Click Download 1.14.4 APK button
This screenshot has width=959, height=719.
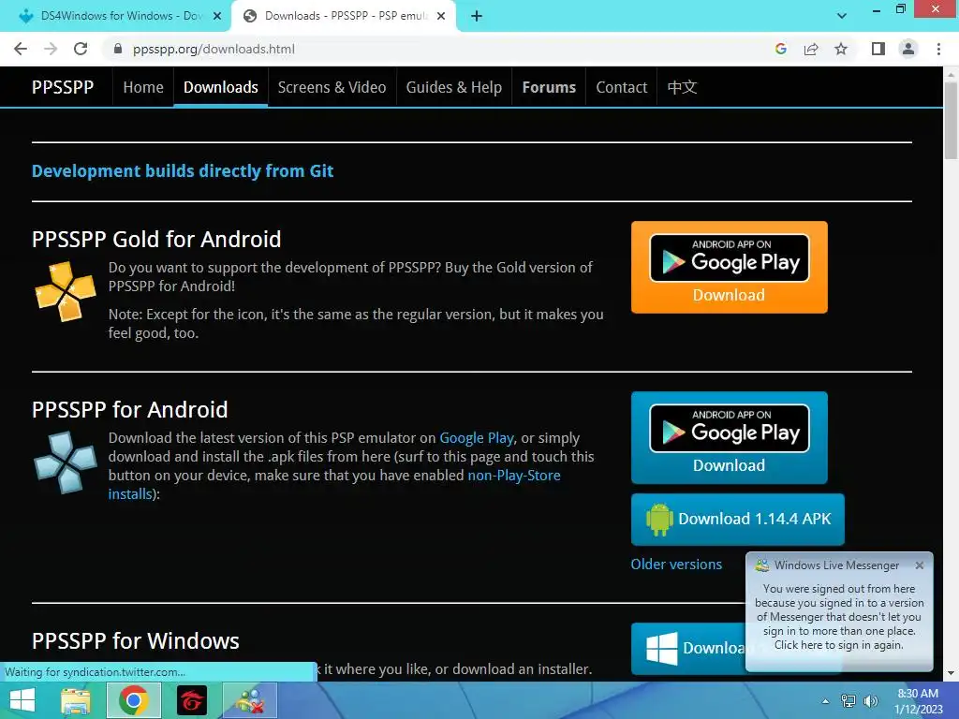pos(738,519)
